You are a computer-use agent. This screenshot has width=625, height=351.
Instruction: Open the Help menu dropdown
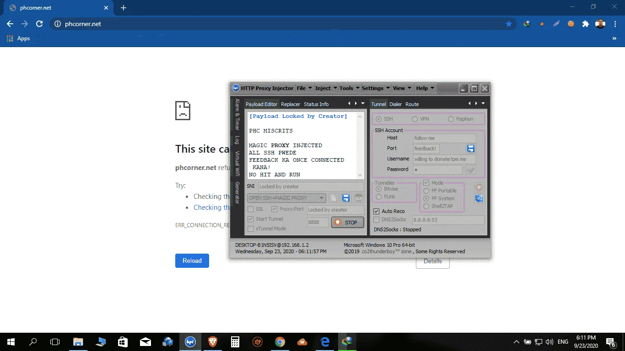tap(425, 88)
